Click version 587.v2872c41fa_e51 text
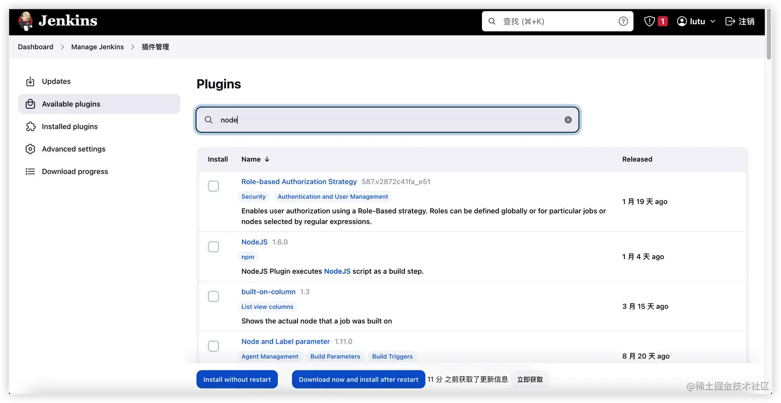Viewport: 781px width, 403px height. click(396, 182)
